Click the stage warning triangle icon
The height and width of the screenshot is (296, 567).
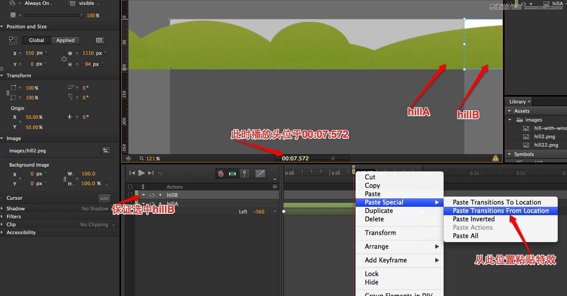[x=496, y=158]
